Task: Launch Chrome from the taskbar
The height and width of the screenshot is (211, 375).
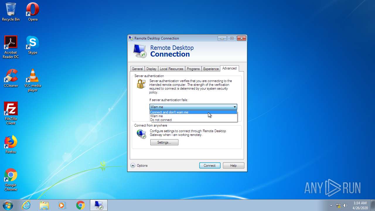Action: pos(80,205)
